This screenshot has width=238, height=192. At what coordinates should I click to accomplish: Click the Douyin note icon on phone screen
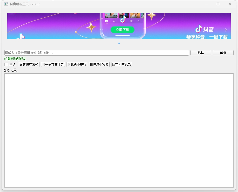123,19
